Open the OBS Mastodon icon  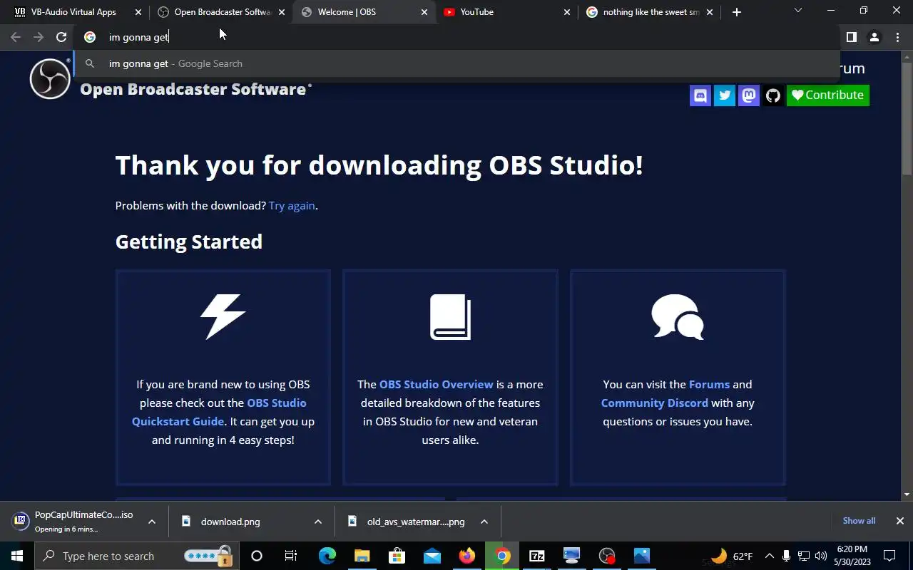point(749,95)
